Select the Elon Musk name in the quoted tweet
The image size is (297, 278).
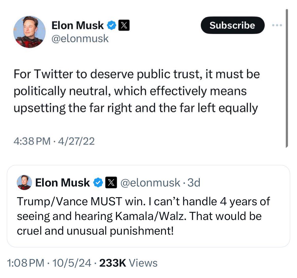pos(62,182)
